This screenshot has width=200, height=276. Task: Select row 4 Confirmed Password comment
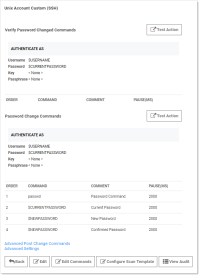[x=108, y=229]
